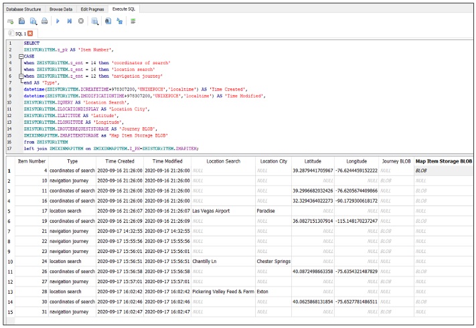Click the Open SQL file icon
Screen dimensions: 476x328
[x=21, y=21]
